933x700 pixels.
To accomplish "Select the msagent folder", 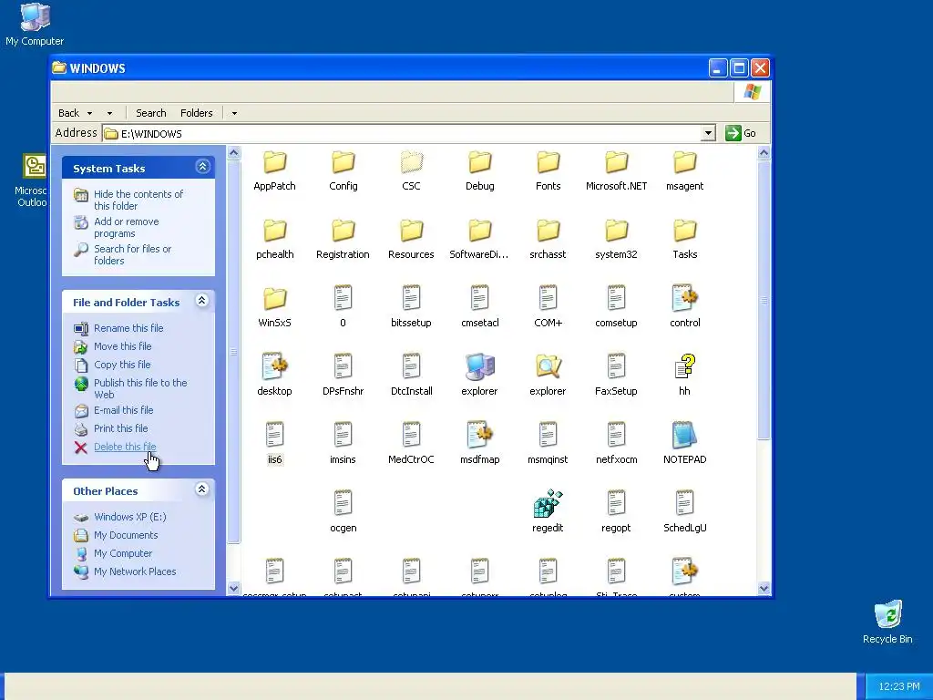I will pyautogui.click(x=685, y=170).
